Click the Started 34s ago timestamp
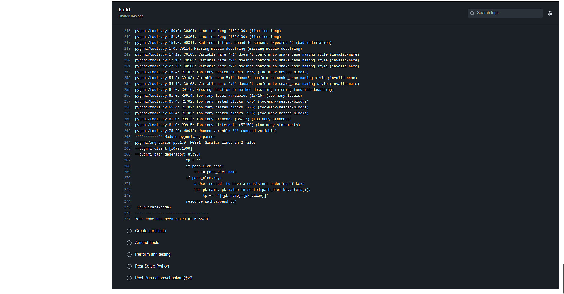The image size is (564, 294). coord(131,16)
